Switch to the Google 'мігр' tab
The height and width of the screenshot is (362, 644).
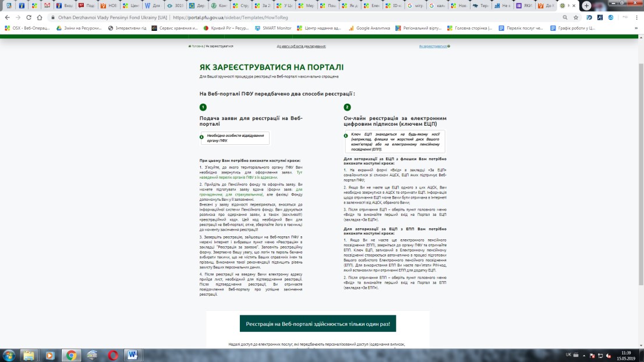415,6
